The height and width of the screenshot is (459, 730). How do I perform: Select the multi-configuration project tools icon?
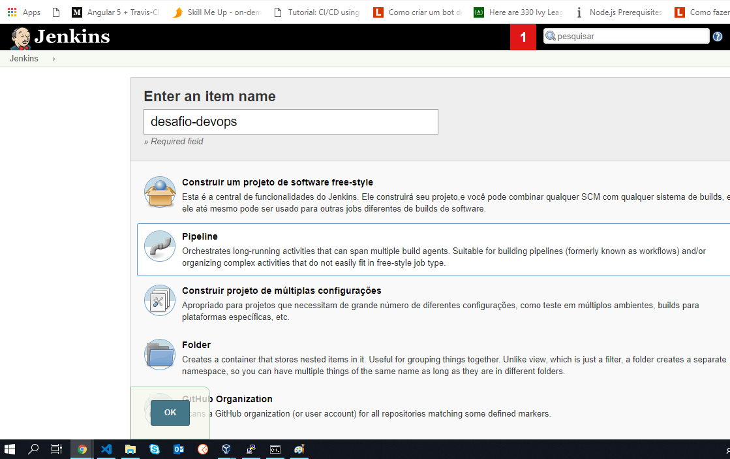point(160,300)
